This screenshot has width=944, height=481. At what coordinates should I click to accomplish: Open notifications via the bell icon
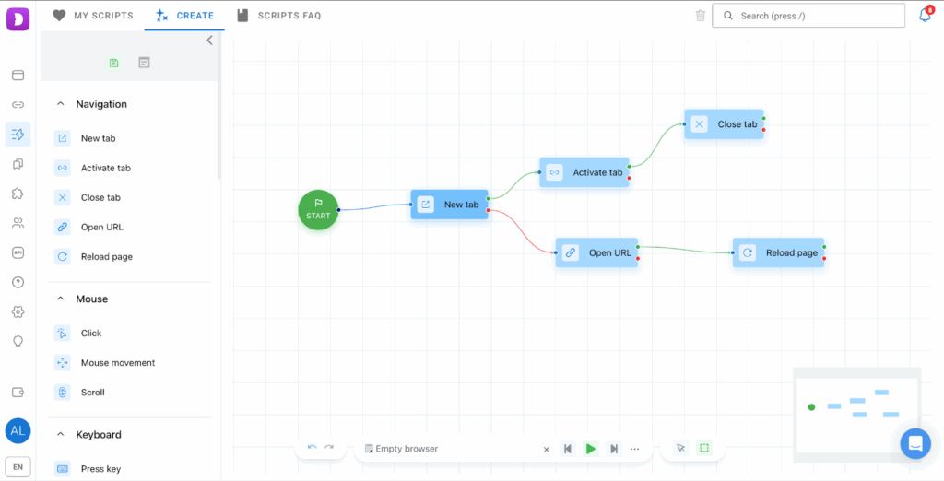[925, 16]
